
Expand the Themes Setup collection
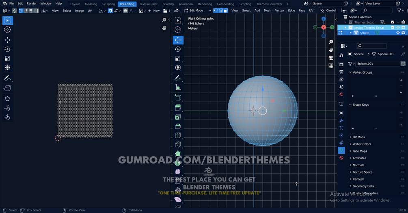click(x=345, y=22)
